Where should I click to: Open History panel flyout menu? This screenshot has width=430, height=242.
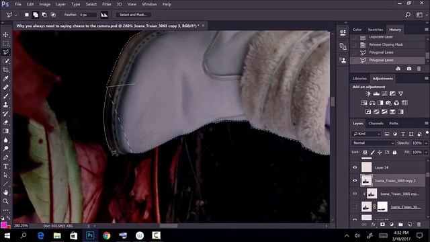427,30
